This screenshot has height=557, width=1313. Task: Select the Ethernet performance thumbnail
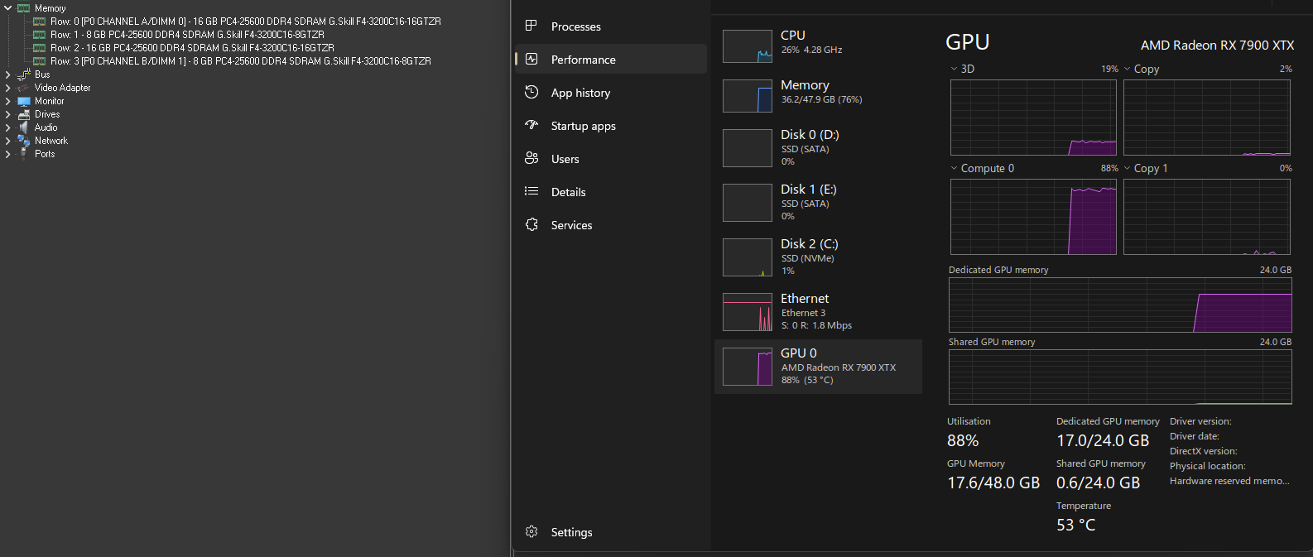(748, 312)
